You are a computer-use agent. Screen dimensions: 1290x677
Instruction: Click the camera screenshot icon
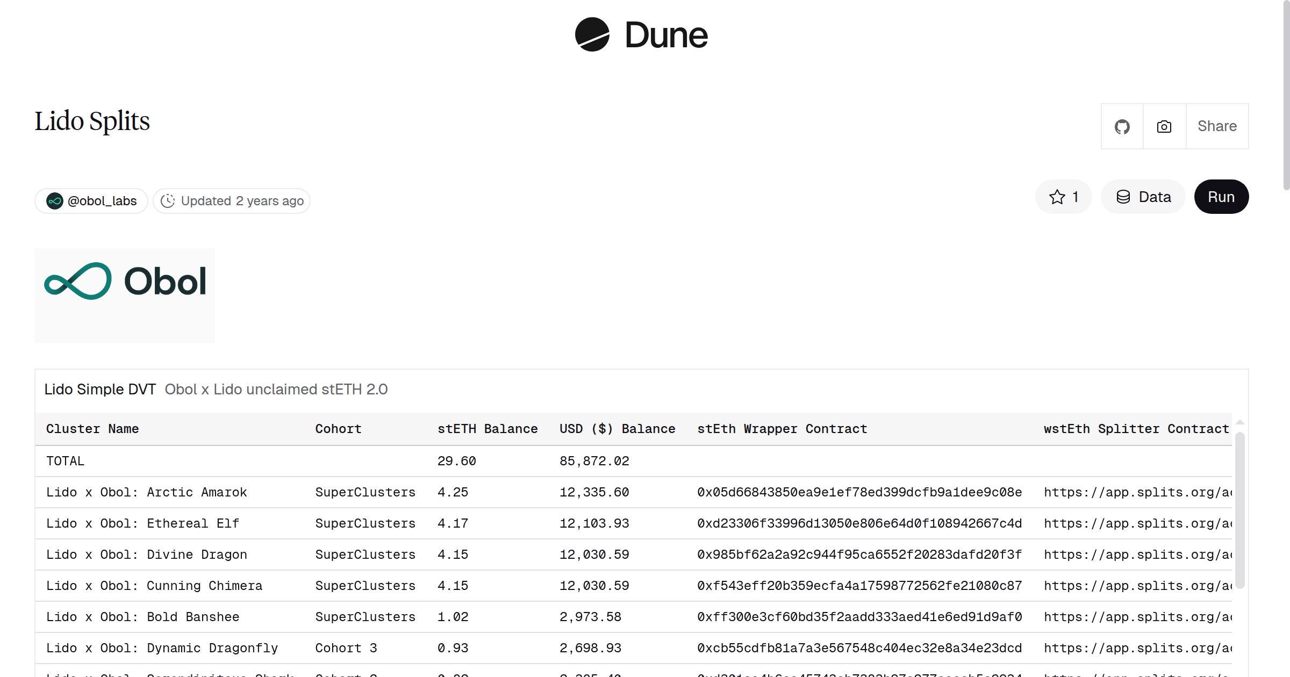pos(1164,127)
